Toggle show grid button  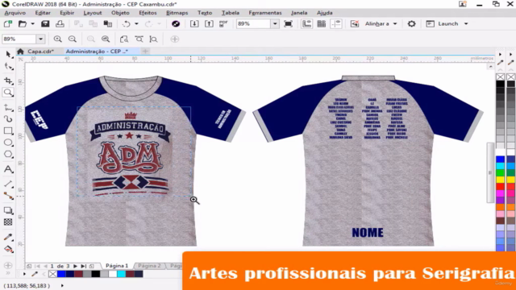coord(322,23)
